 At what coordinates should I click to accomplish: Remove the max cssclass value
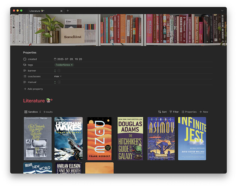pos(61,76)
